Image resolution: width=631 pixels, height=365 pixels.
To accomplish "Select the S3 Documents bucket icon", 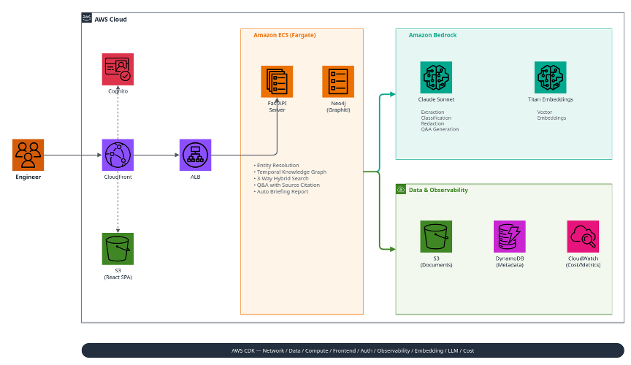I will [x=436, y=237].
